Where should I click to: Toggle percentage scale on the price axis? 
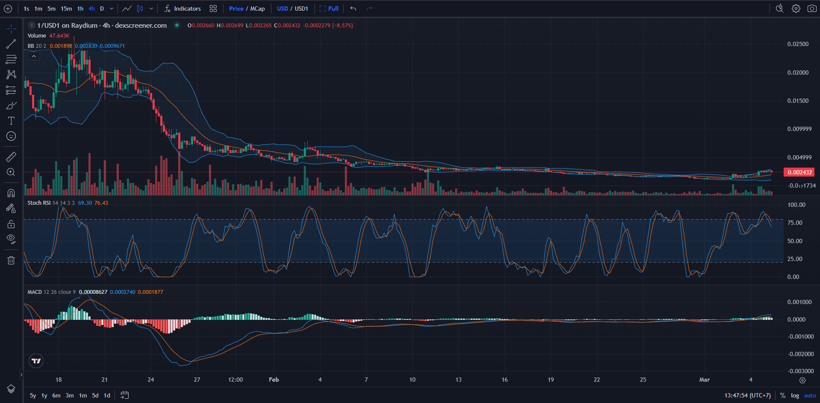tap(782, 395)
